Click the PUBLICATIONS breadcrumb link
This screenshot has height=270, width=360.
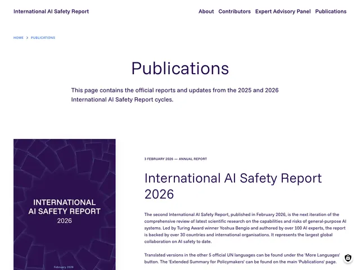(x=43, y=38)
